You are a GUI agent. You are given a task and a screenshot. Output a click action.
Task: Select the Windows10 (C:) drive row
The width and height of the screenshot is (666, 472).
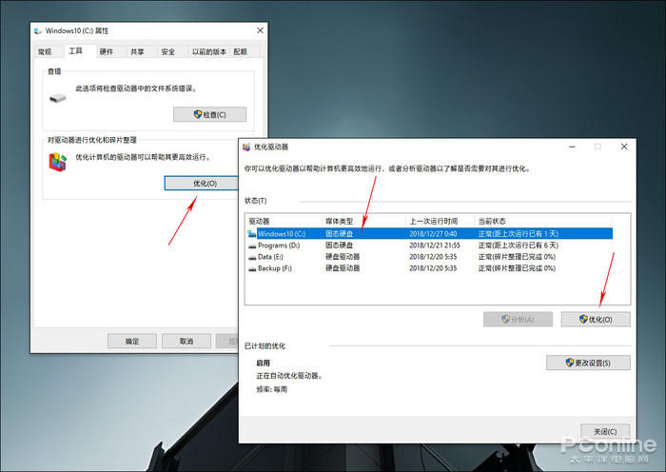[430, 234]
